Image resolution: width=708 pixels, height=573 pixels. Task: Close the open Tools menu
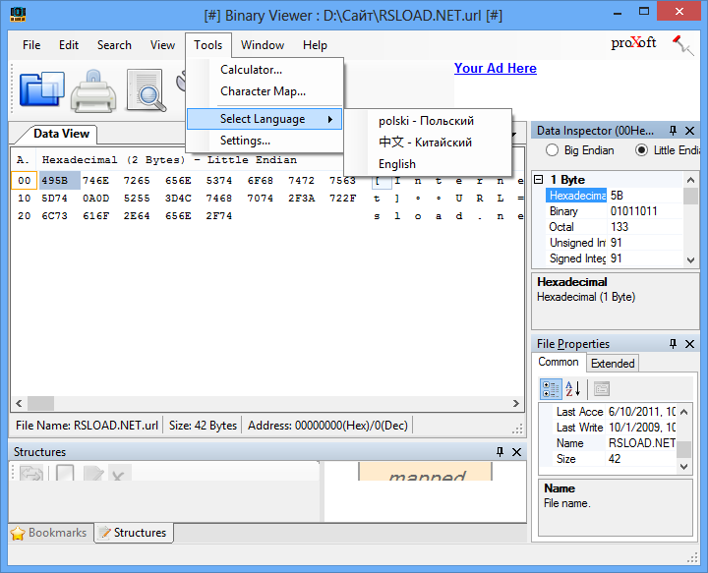pos(208,45)
